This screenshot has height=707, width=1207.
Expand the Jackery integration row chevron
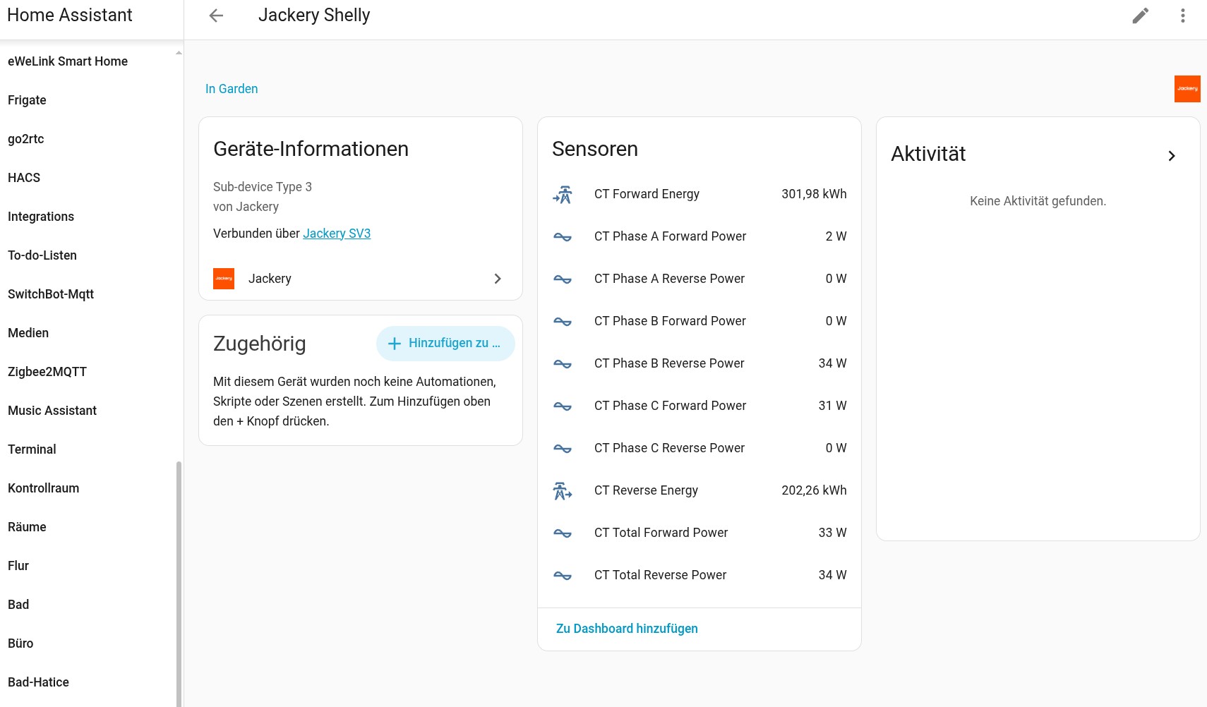[498, 279]
